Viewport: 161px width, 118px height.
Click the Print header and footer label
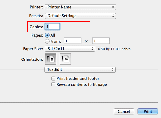[78, 79]
